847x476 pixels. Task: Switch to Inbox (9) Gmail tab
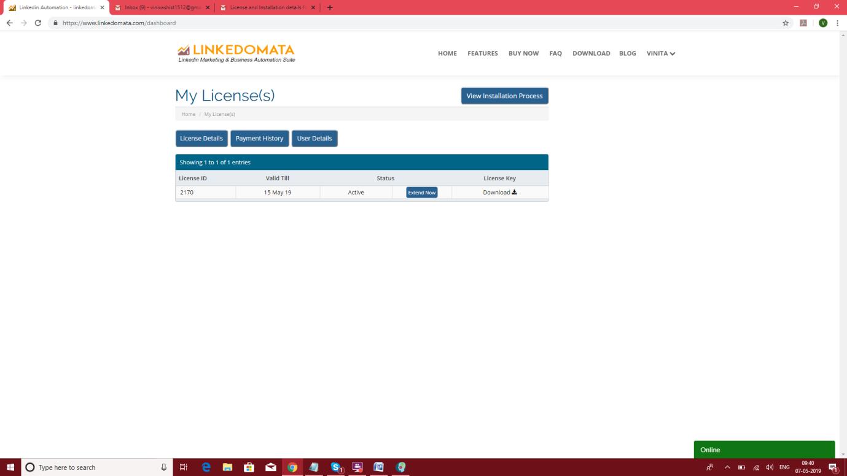[x=163, y=7]
